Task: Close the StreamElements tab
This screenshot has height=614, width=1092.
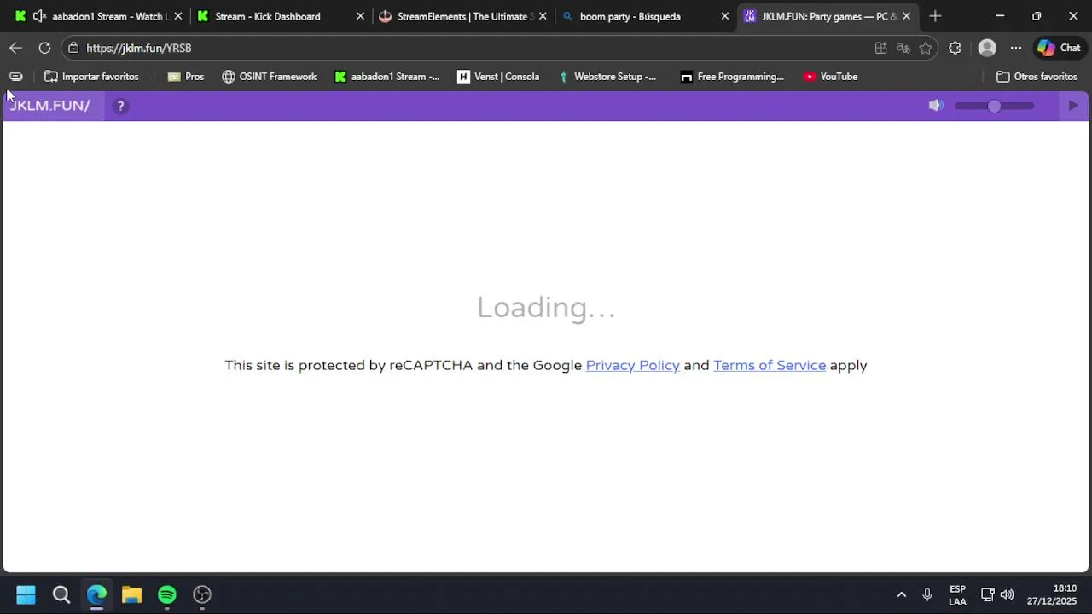Action: (543, 16)
